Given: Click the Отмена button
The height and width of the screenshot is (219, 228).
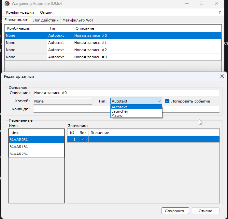Looking at the screenshot, I should tap(206, 211).
